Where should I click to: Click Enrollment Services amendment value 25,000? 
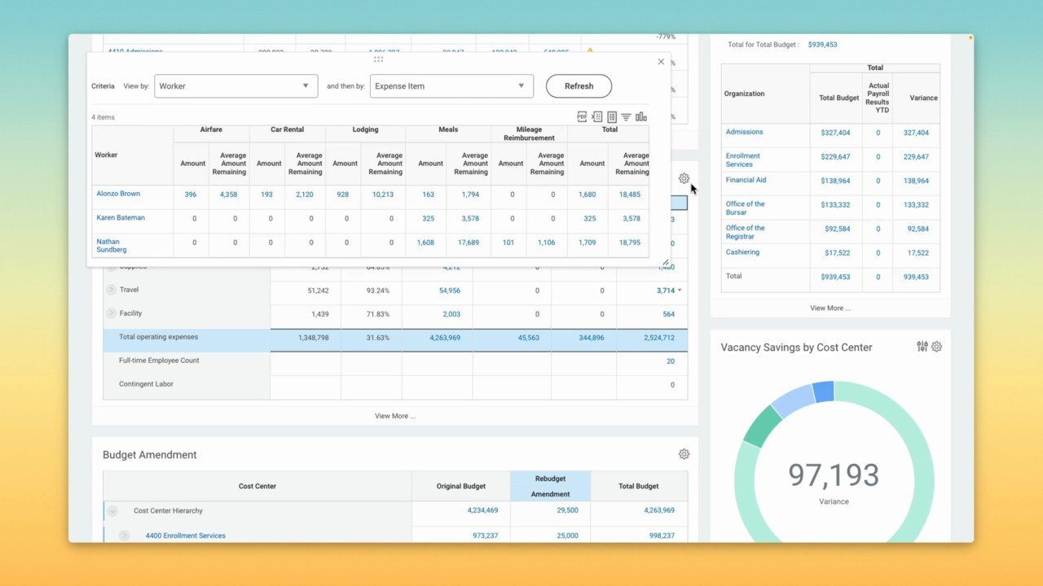567,536
